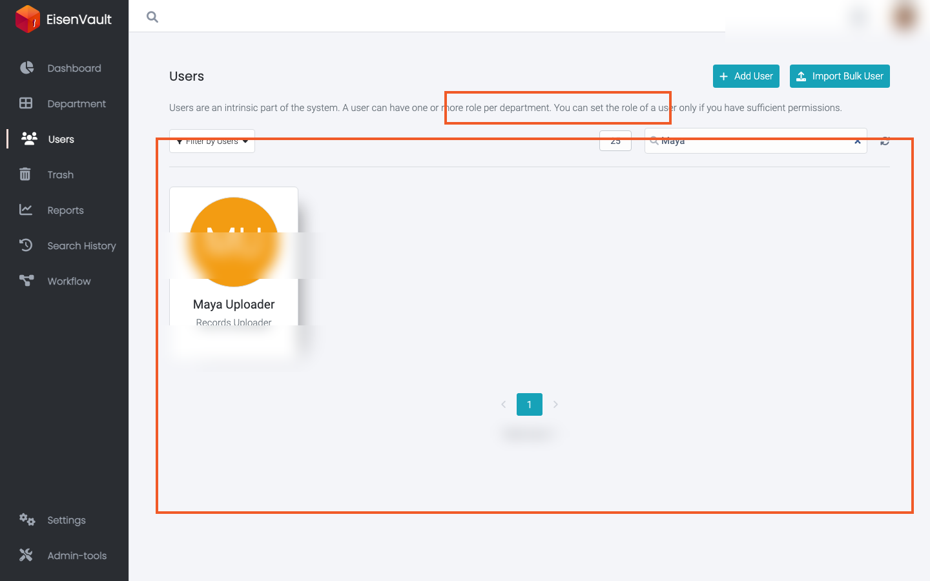The width and height of the screenshot is (930, 581).
Task: Go to Dashboard page
Action: [74, 68]
